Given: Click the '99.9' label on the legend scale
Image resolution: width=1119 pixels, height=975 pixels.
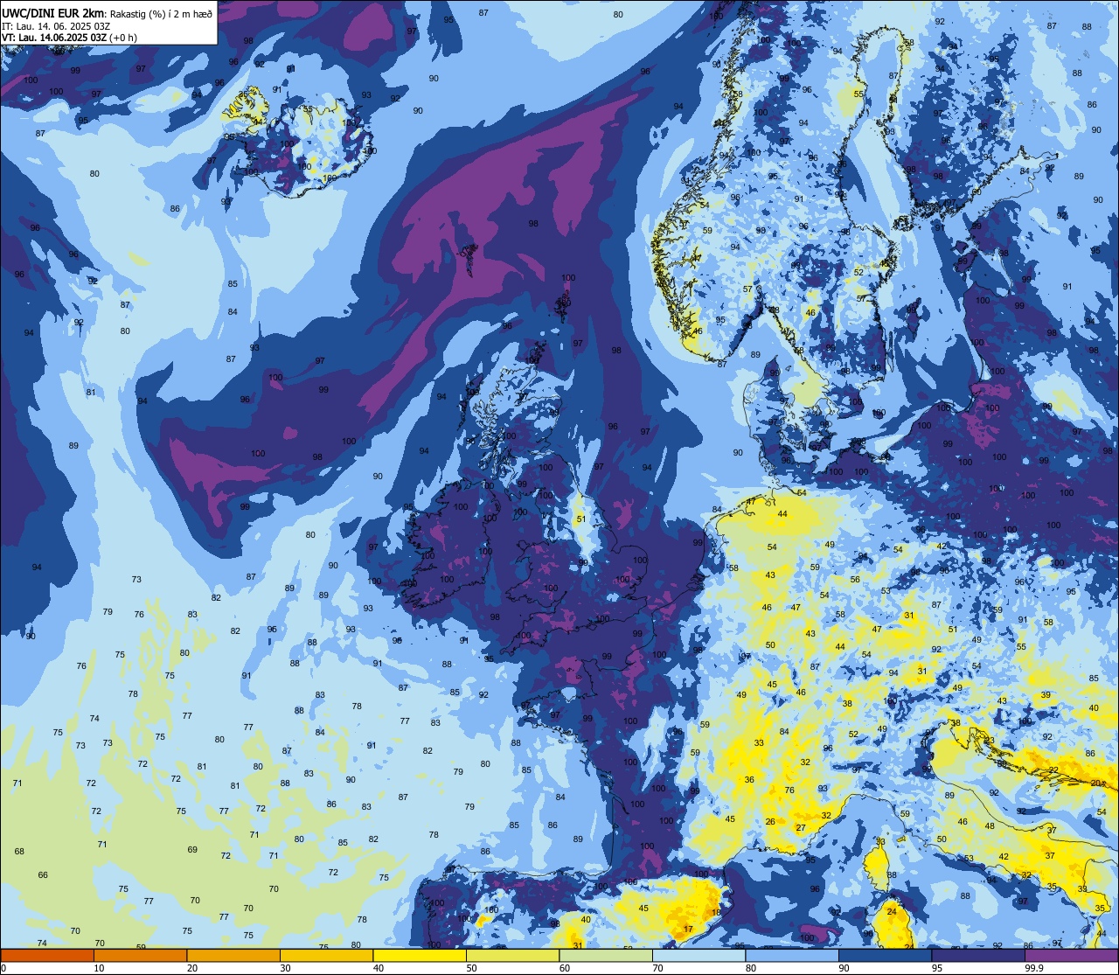Looking at the screenshot, I should 1035,968.
